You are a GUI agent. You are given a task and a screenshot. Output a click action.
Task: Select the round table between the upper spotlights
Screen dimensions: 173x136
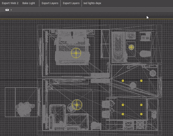pos(133,85)
